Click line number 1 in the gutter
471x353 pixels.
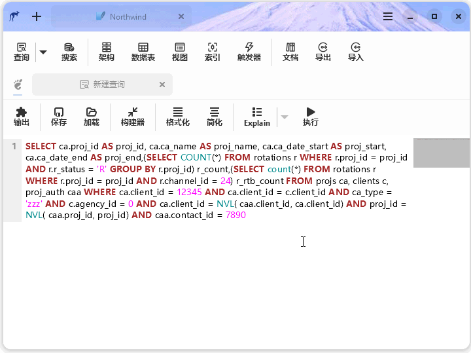[x=14, y=147]
